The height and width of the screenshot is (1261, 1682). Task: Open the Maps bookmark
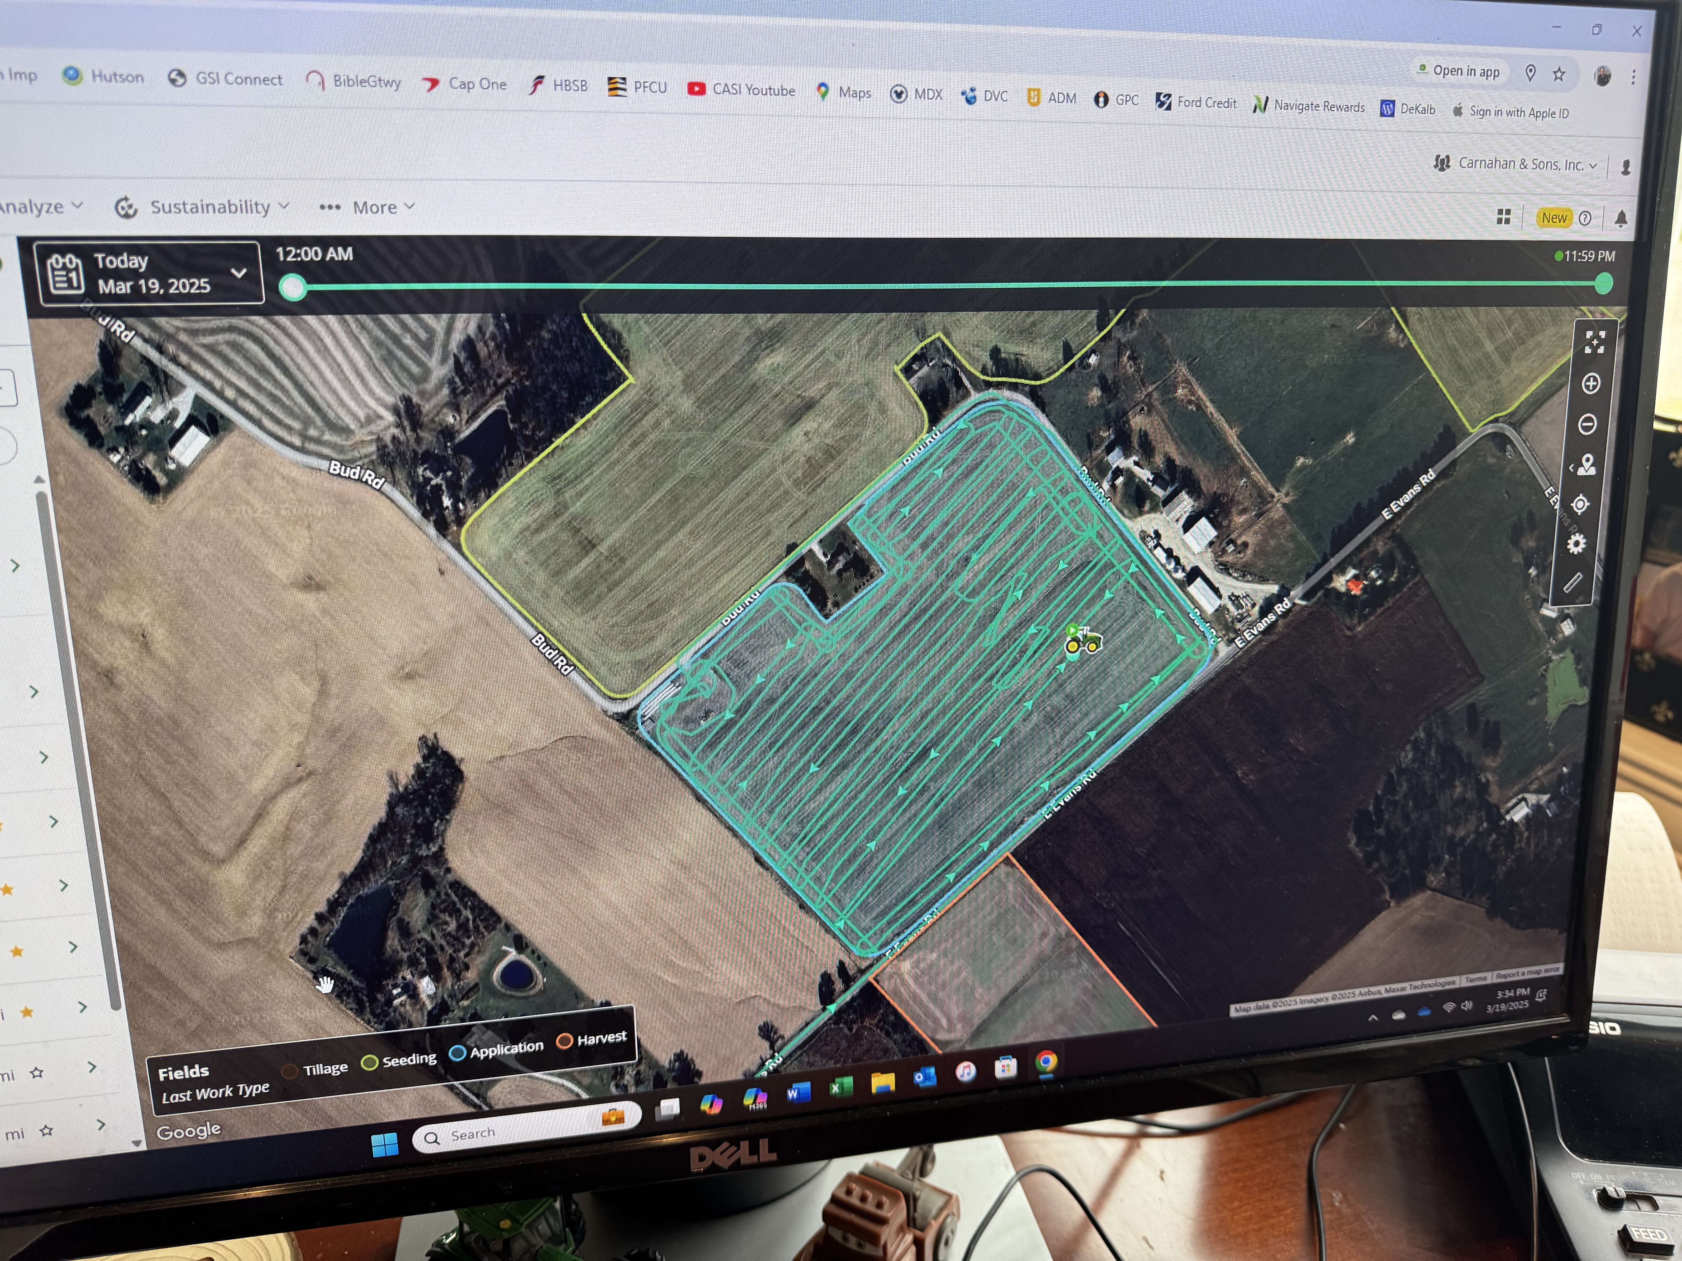[843, 92]
